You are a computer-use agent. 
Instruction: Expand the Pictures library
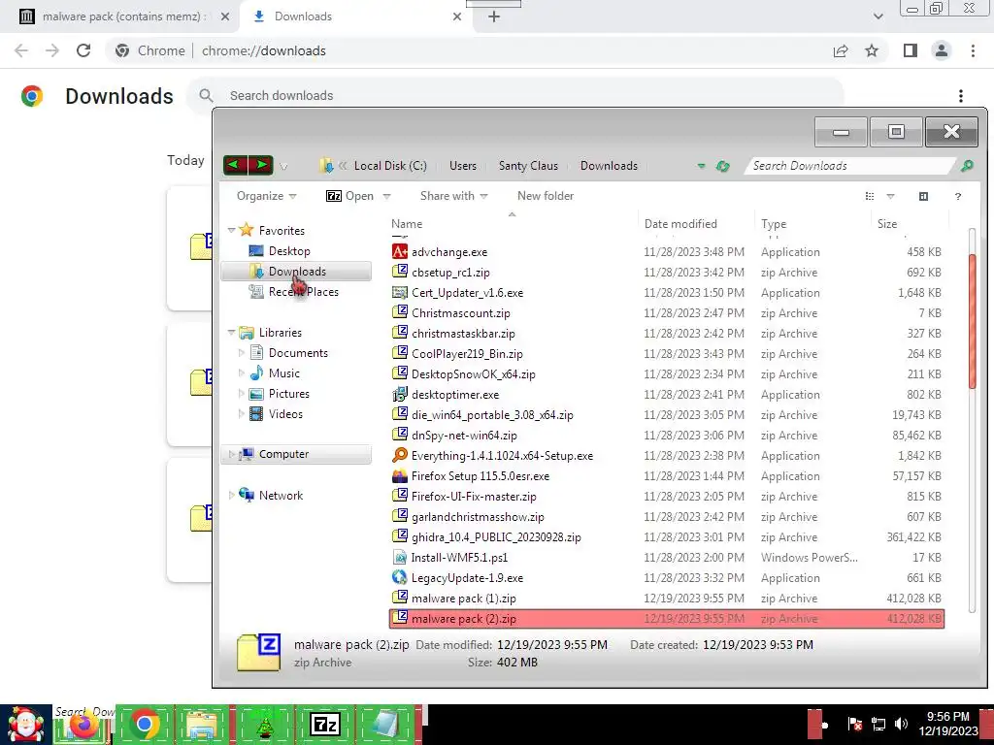(x=242, y=394)
